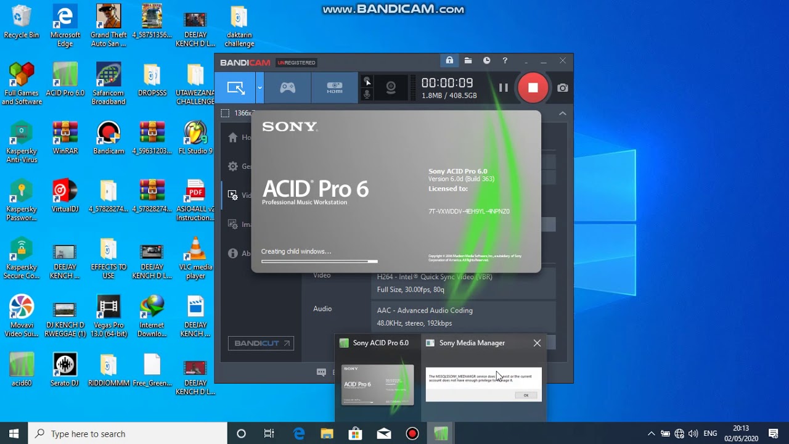
Task: Open the volume control in system tray
Action: click(x=693, y=434)
